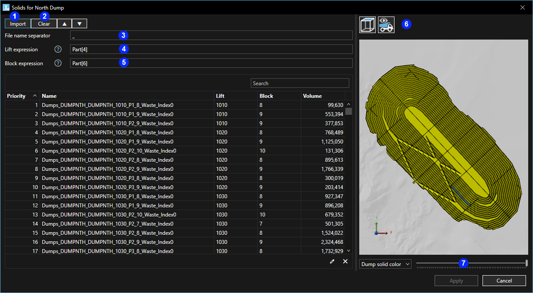
Task: Sort by the Priority column header
Action: [x=17, y=96]
